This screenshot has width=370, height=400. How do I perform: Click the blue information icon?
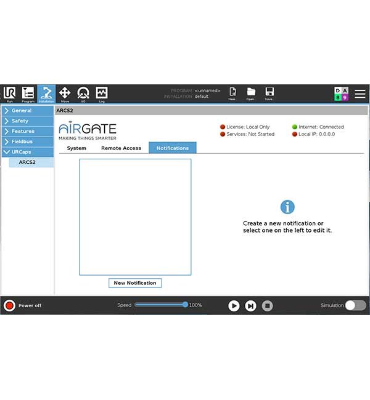[287, 207]
